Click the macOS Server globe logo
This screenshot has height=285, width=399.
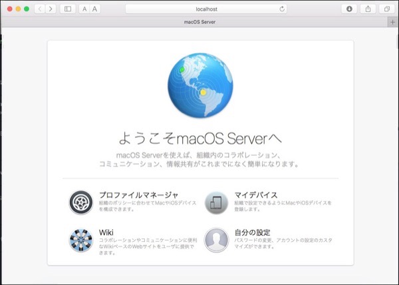pos(200,85)
